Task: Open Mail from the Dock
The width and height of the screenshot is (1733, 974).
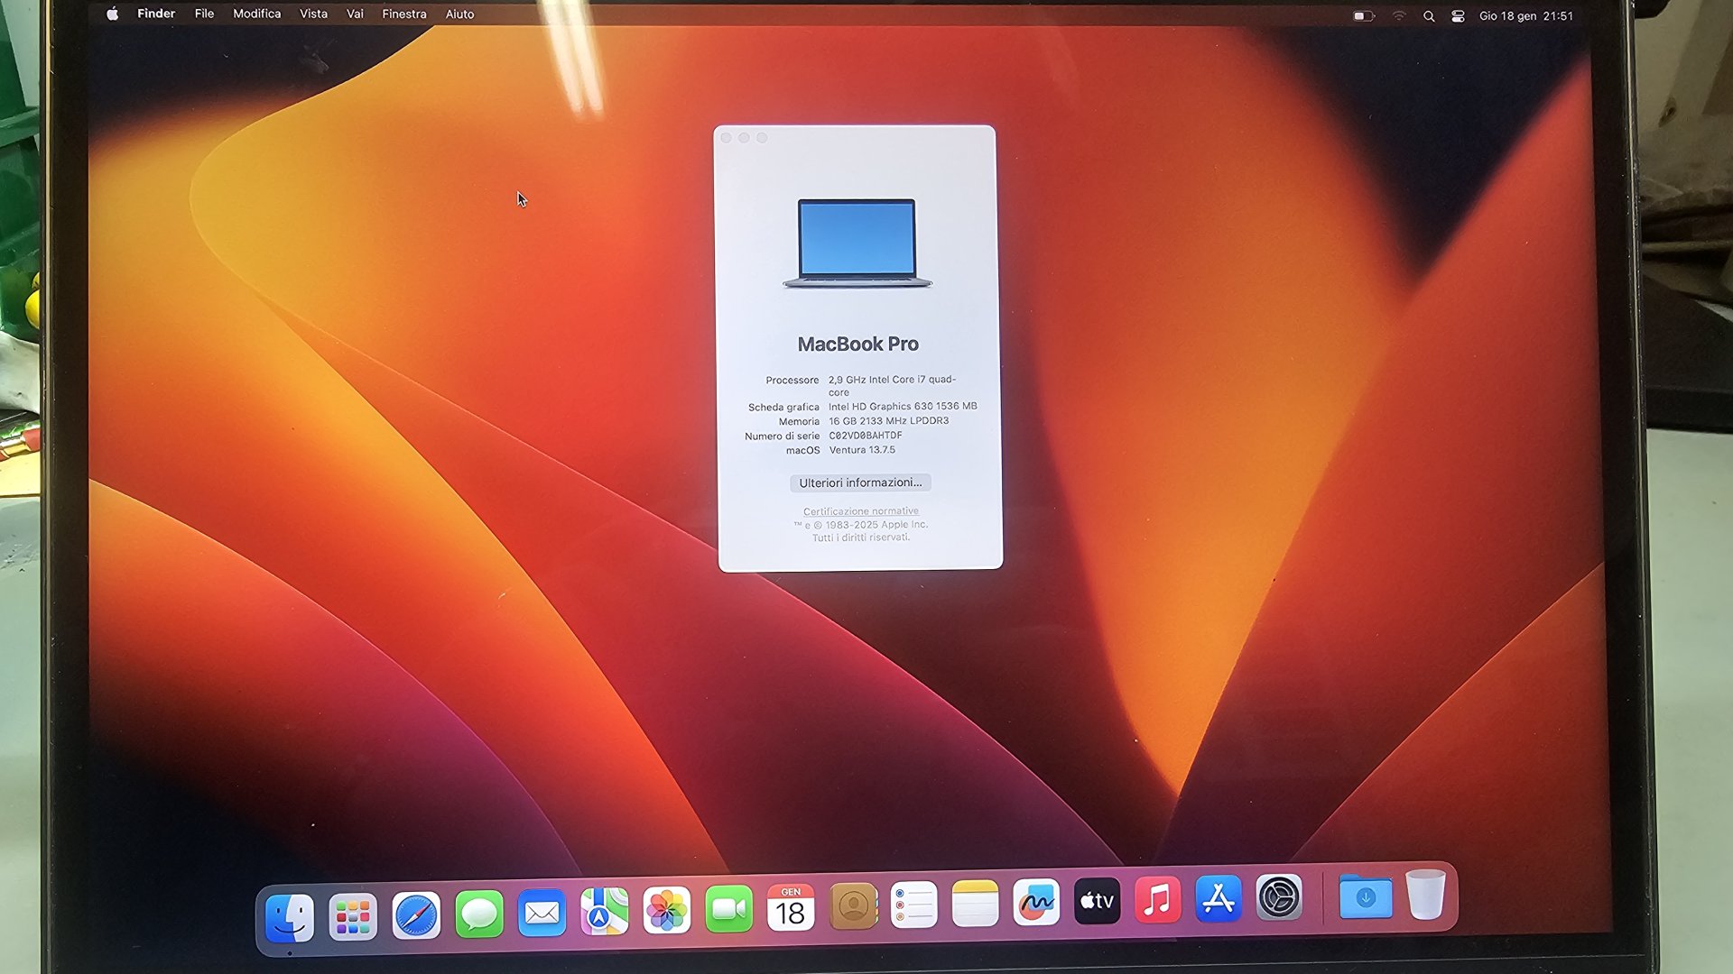Action: 542,914
